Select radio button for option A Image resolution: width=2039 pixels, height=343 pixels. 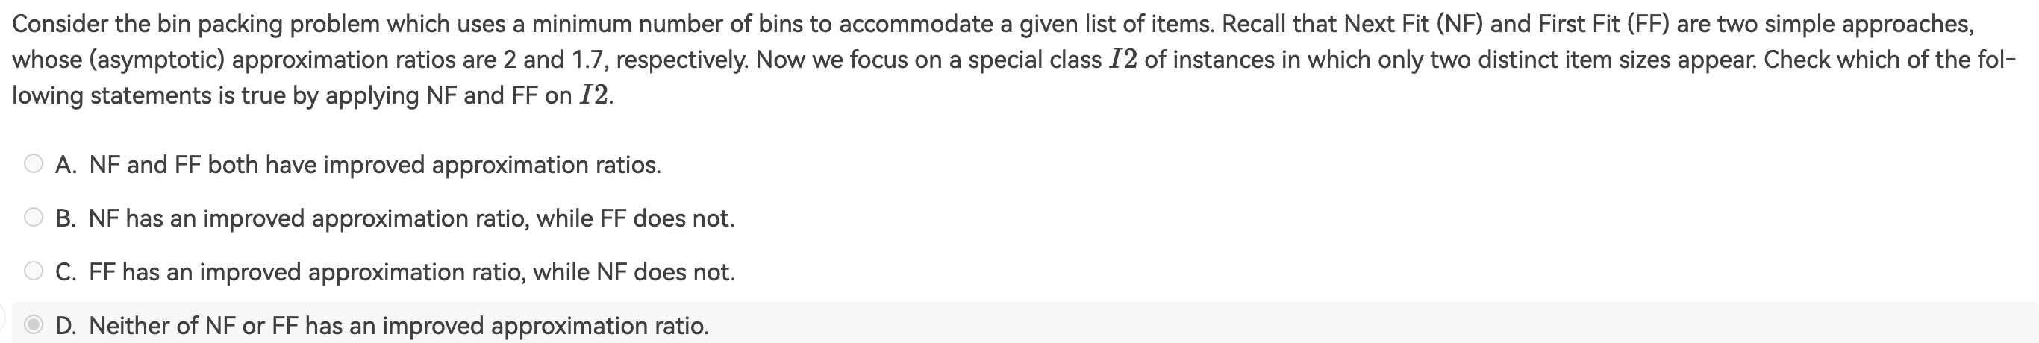(x=34, y=164)
